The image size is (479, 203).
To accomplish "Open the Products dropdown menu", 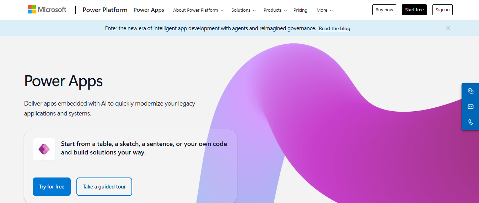I will (275, 10).
